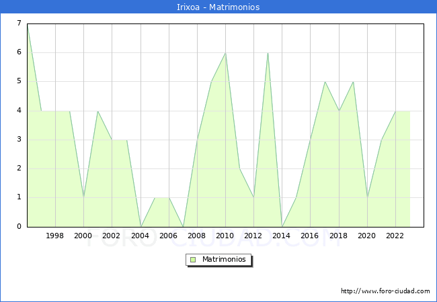Click the 2010 peak data point at 6
The width and height of the screenshot is (437, 302).
[x=225, y=53]
